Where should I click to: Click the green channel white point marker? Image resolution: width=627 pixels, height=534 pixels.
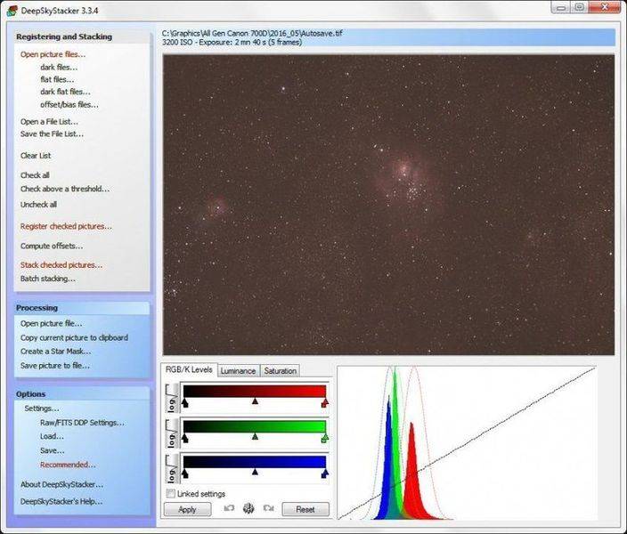(x=324, y=437)
